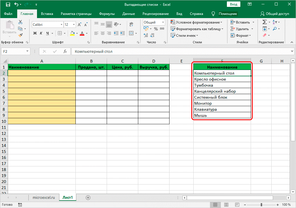Screen dimensions: 296x208
Task: Add a new sheet with plus icon
Action: (x=88, y=197)
